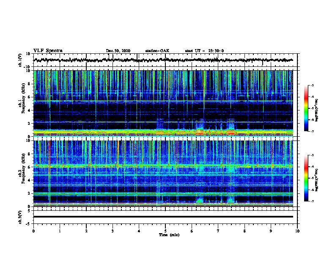Click the "8" tick on the time axis
The image size is (335, 259).
(244, 231)
